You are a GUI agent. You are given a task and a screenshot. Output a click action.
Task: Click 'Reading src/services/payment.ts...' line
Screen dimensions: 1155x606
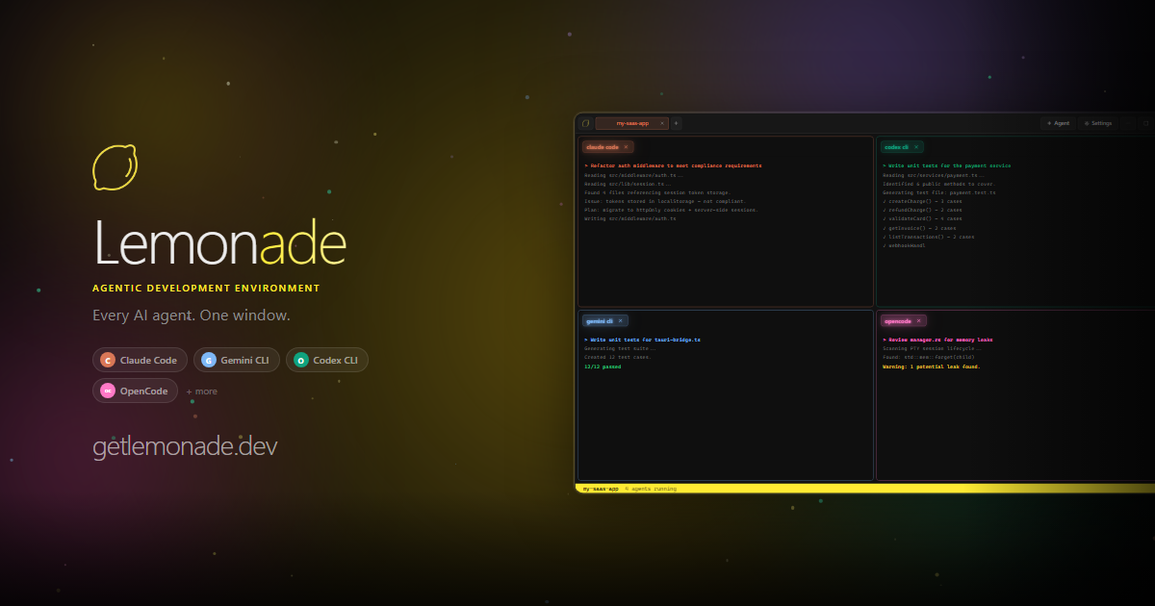[x=932, y=175]
